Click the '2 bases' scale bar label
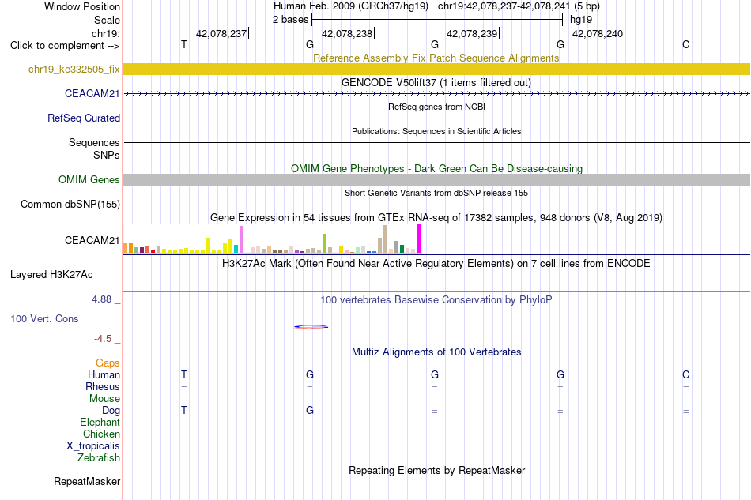The width and height of the screenshot is (751, 500). click(291, 20)
